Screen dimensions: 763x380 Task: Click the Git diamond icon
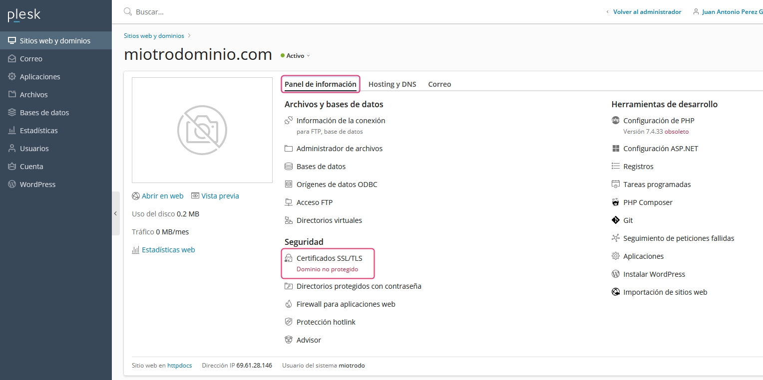[x=615, y=220]
